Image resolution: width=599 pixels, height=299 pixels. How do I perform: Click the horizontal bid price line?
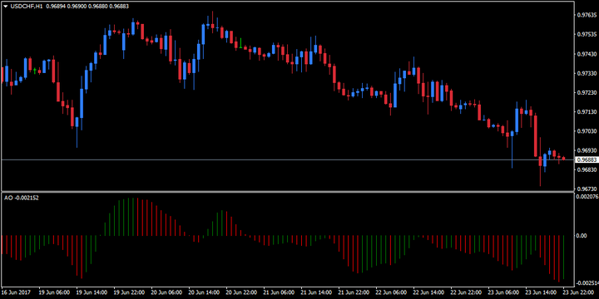(287, 159)
